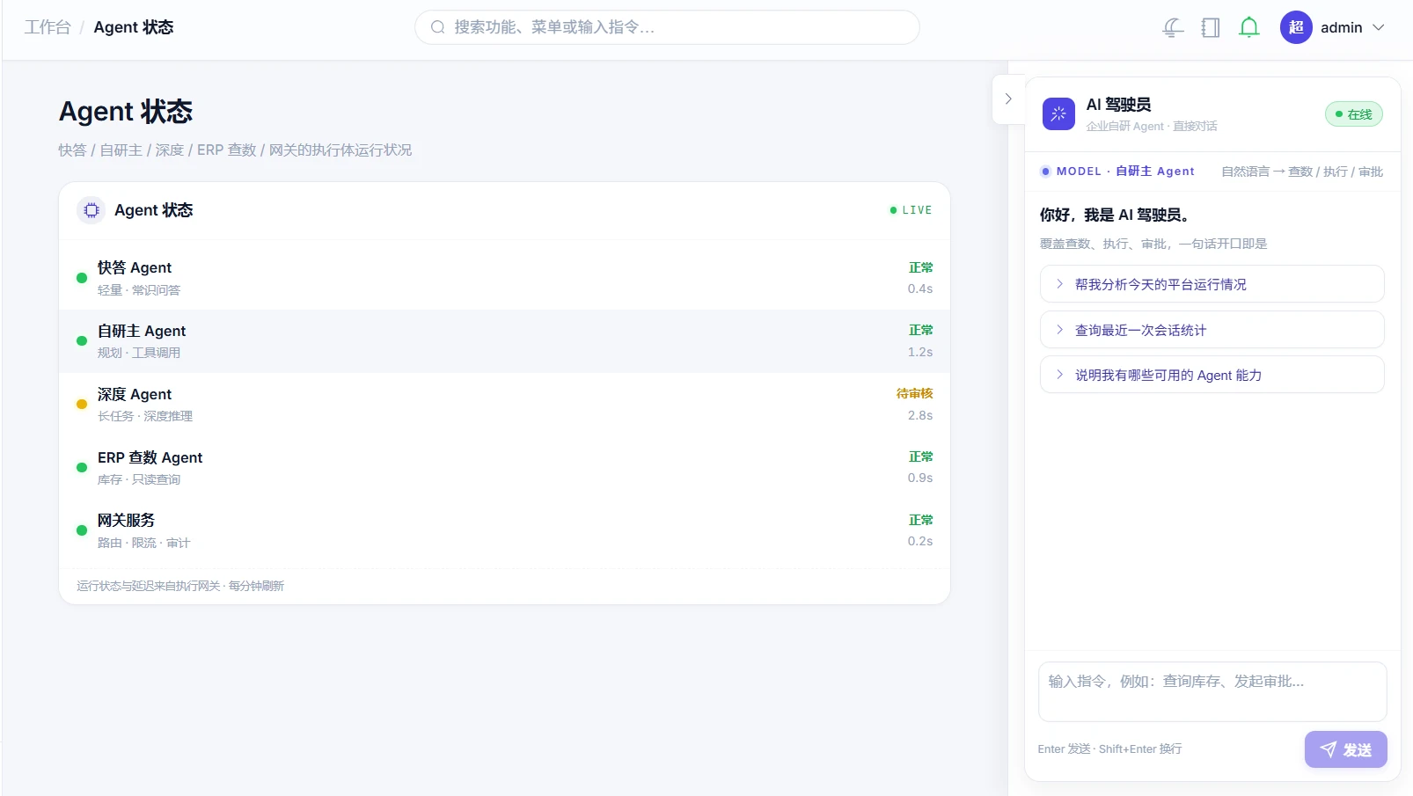Select the ERP 查数 Agent row
The height and width of the screenshot is (796, 1413).
coord(504,468)
